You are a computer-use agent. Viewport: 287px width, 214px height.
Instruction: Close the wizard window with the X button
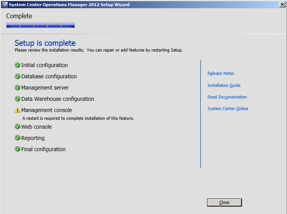point(282,5)
